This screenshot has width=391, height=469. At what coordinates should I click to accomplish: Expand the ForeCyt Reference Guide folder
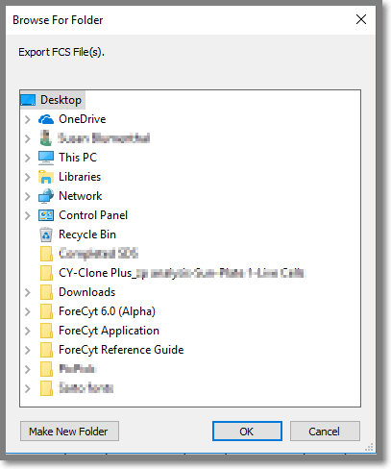28,350
